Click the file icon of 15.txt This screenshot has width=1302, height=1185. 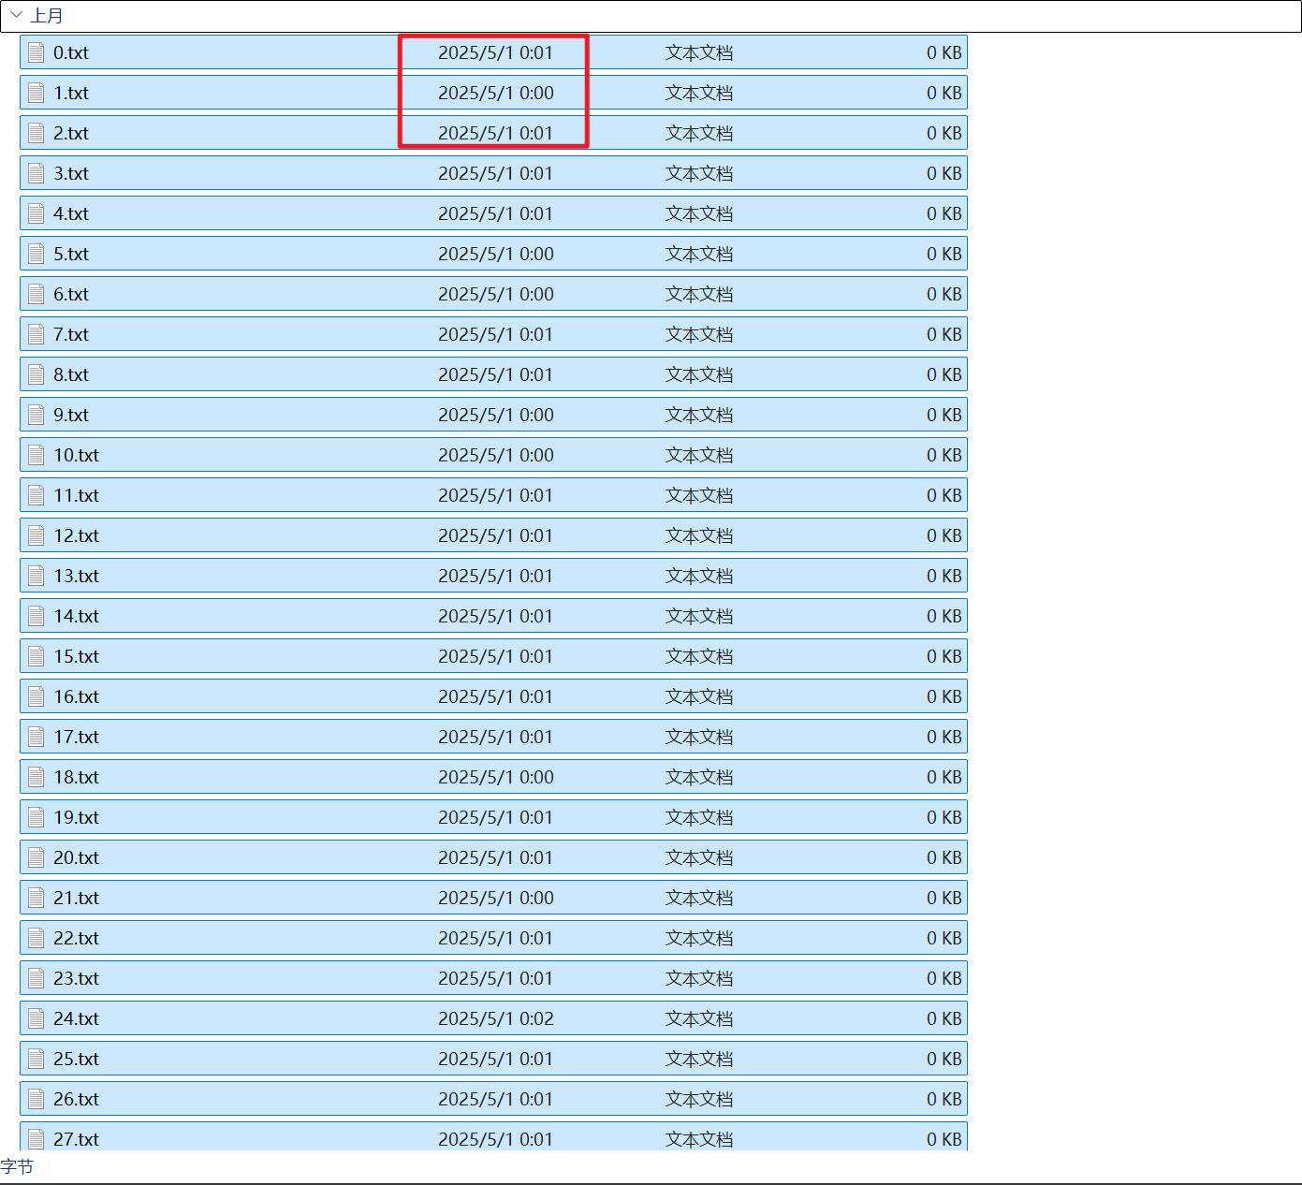[x=37, y=656]
